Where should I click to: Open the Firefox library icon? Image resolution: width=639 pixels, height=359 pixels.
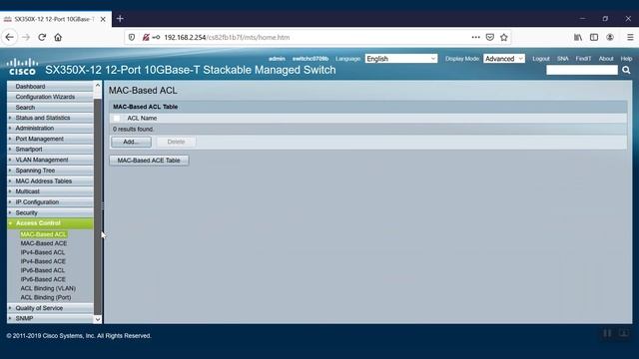tap(578, 37)
